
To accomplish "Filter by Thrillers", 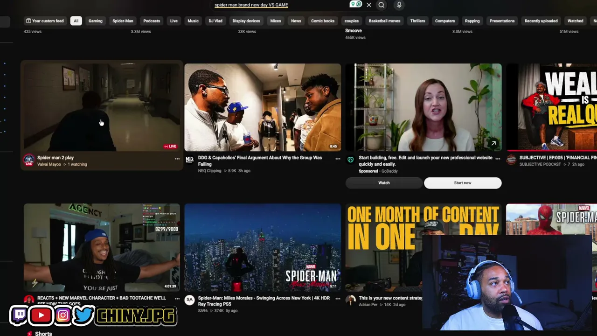I will [x=417, y=21].
